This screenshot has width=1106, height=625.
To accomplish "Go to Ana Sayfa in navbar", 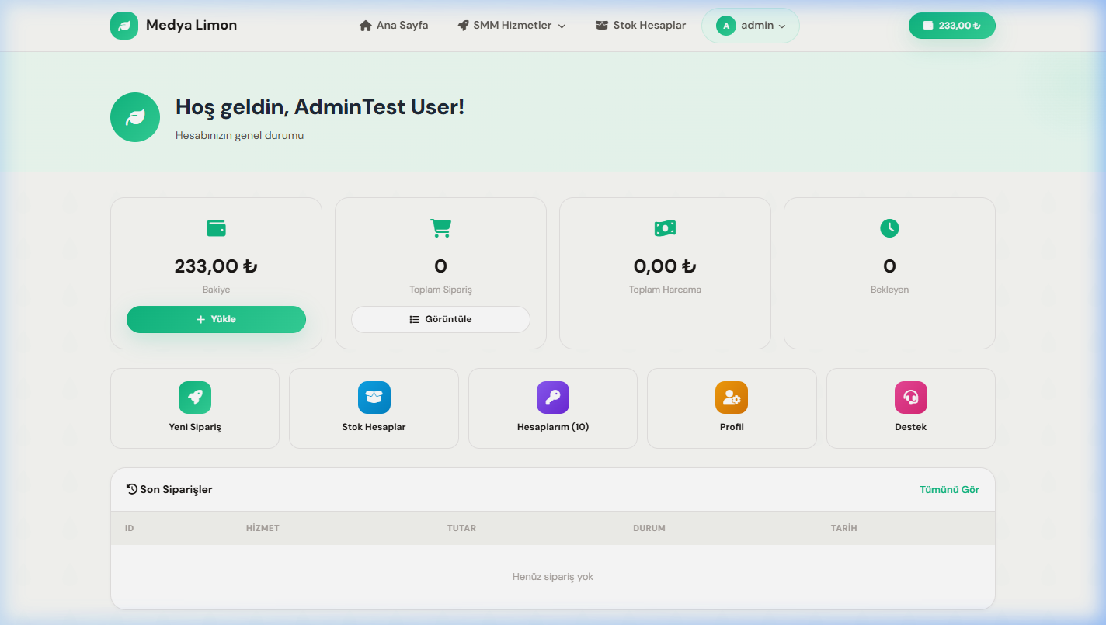I will [394, 26].
